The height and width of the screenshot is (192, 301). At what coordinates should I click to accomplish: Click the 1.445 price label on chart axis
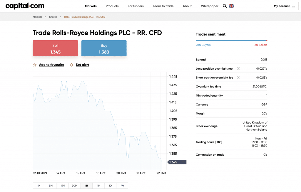[173, 77]
